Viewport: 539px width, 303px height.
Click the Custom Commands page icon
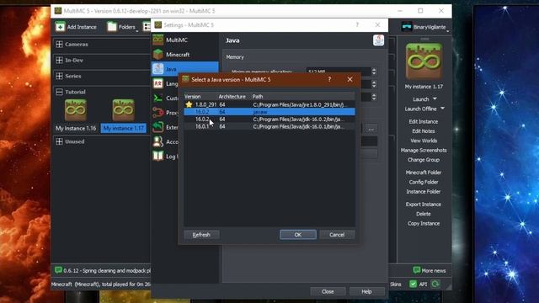157,98
